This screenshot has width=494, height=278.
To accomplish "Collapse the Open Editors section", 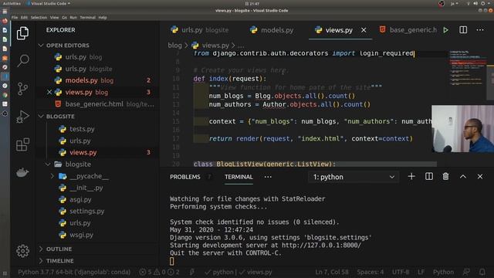I will [x=41, y=46].
